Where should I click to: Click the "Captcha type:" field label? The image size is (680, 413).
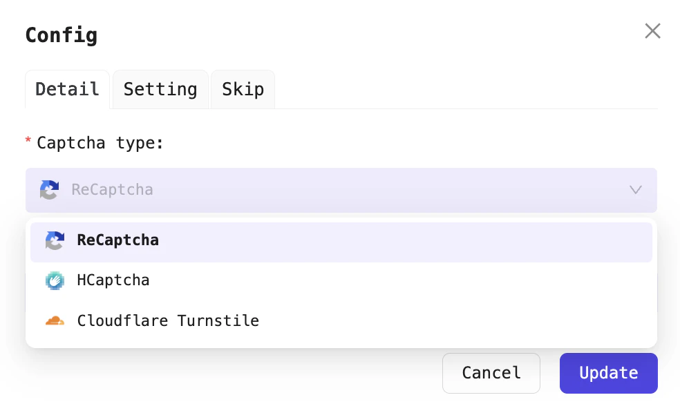(x=100, y=143)
